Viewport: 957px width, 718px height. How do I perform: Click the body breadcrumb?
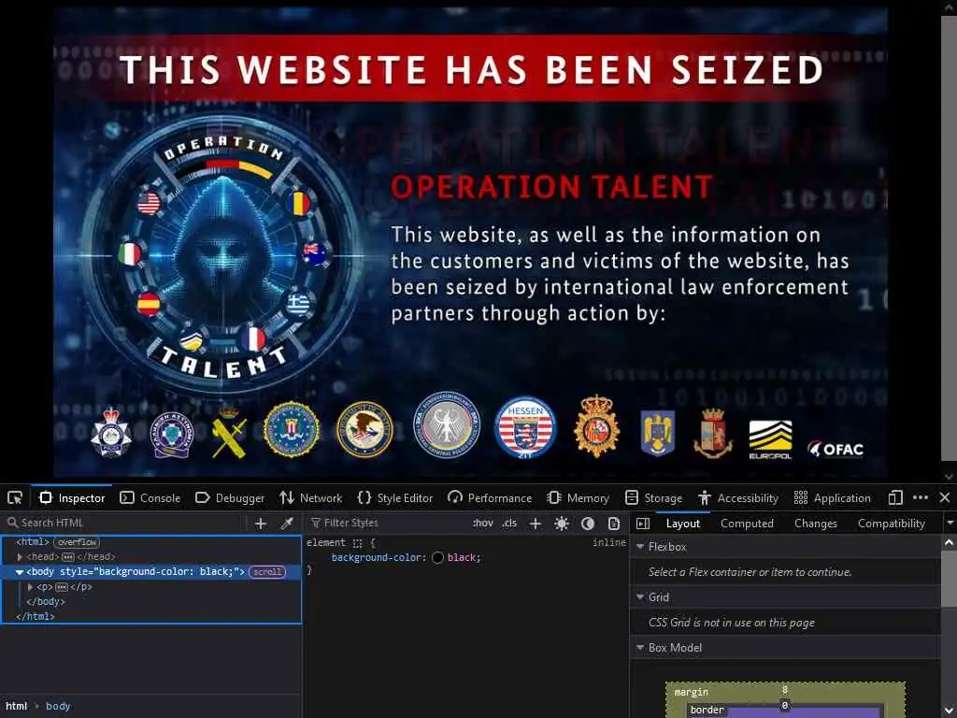pos(58,706)
